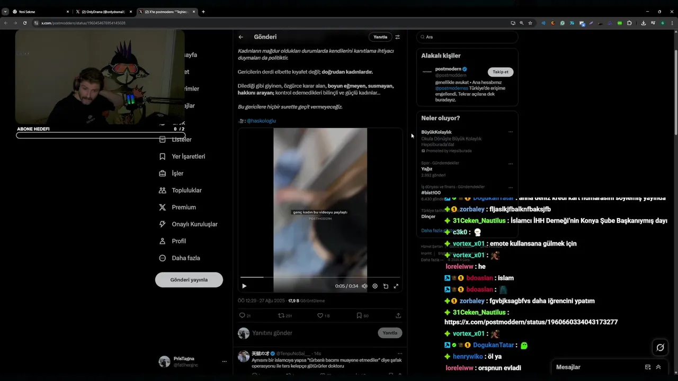Image resolution: width=678 pixels, height=381 pixels.
Task: Click the view count 17,9 B Görüntüleme
Action: pos(306,301)
